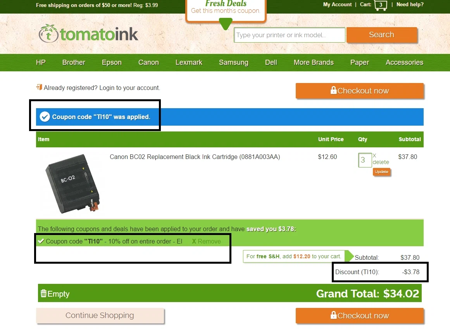Select the Accessories menu item
The width and height of the screenshot is (450, 330).
click(404, 62)
